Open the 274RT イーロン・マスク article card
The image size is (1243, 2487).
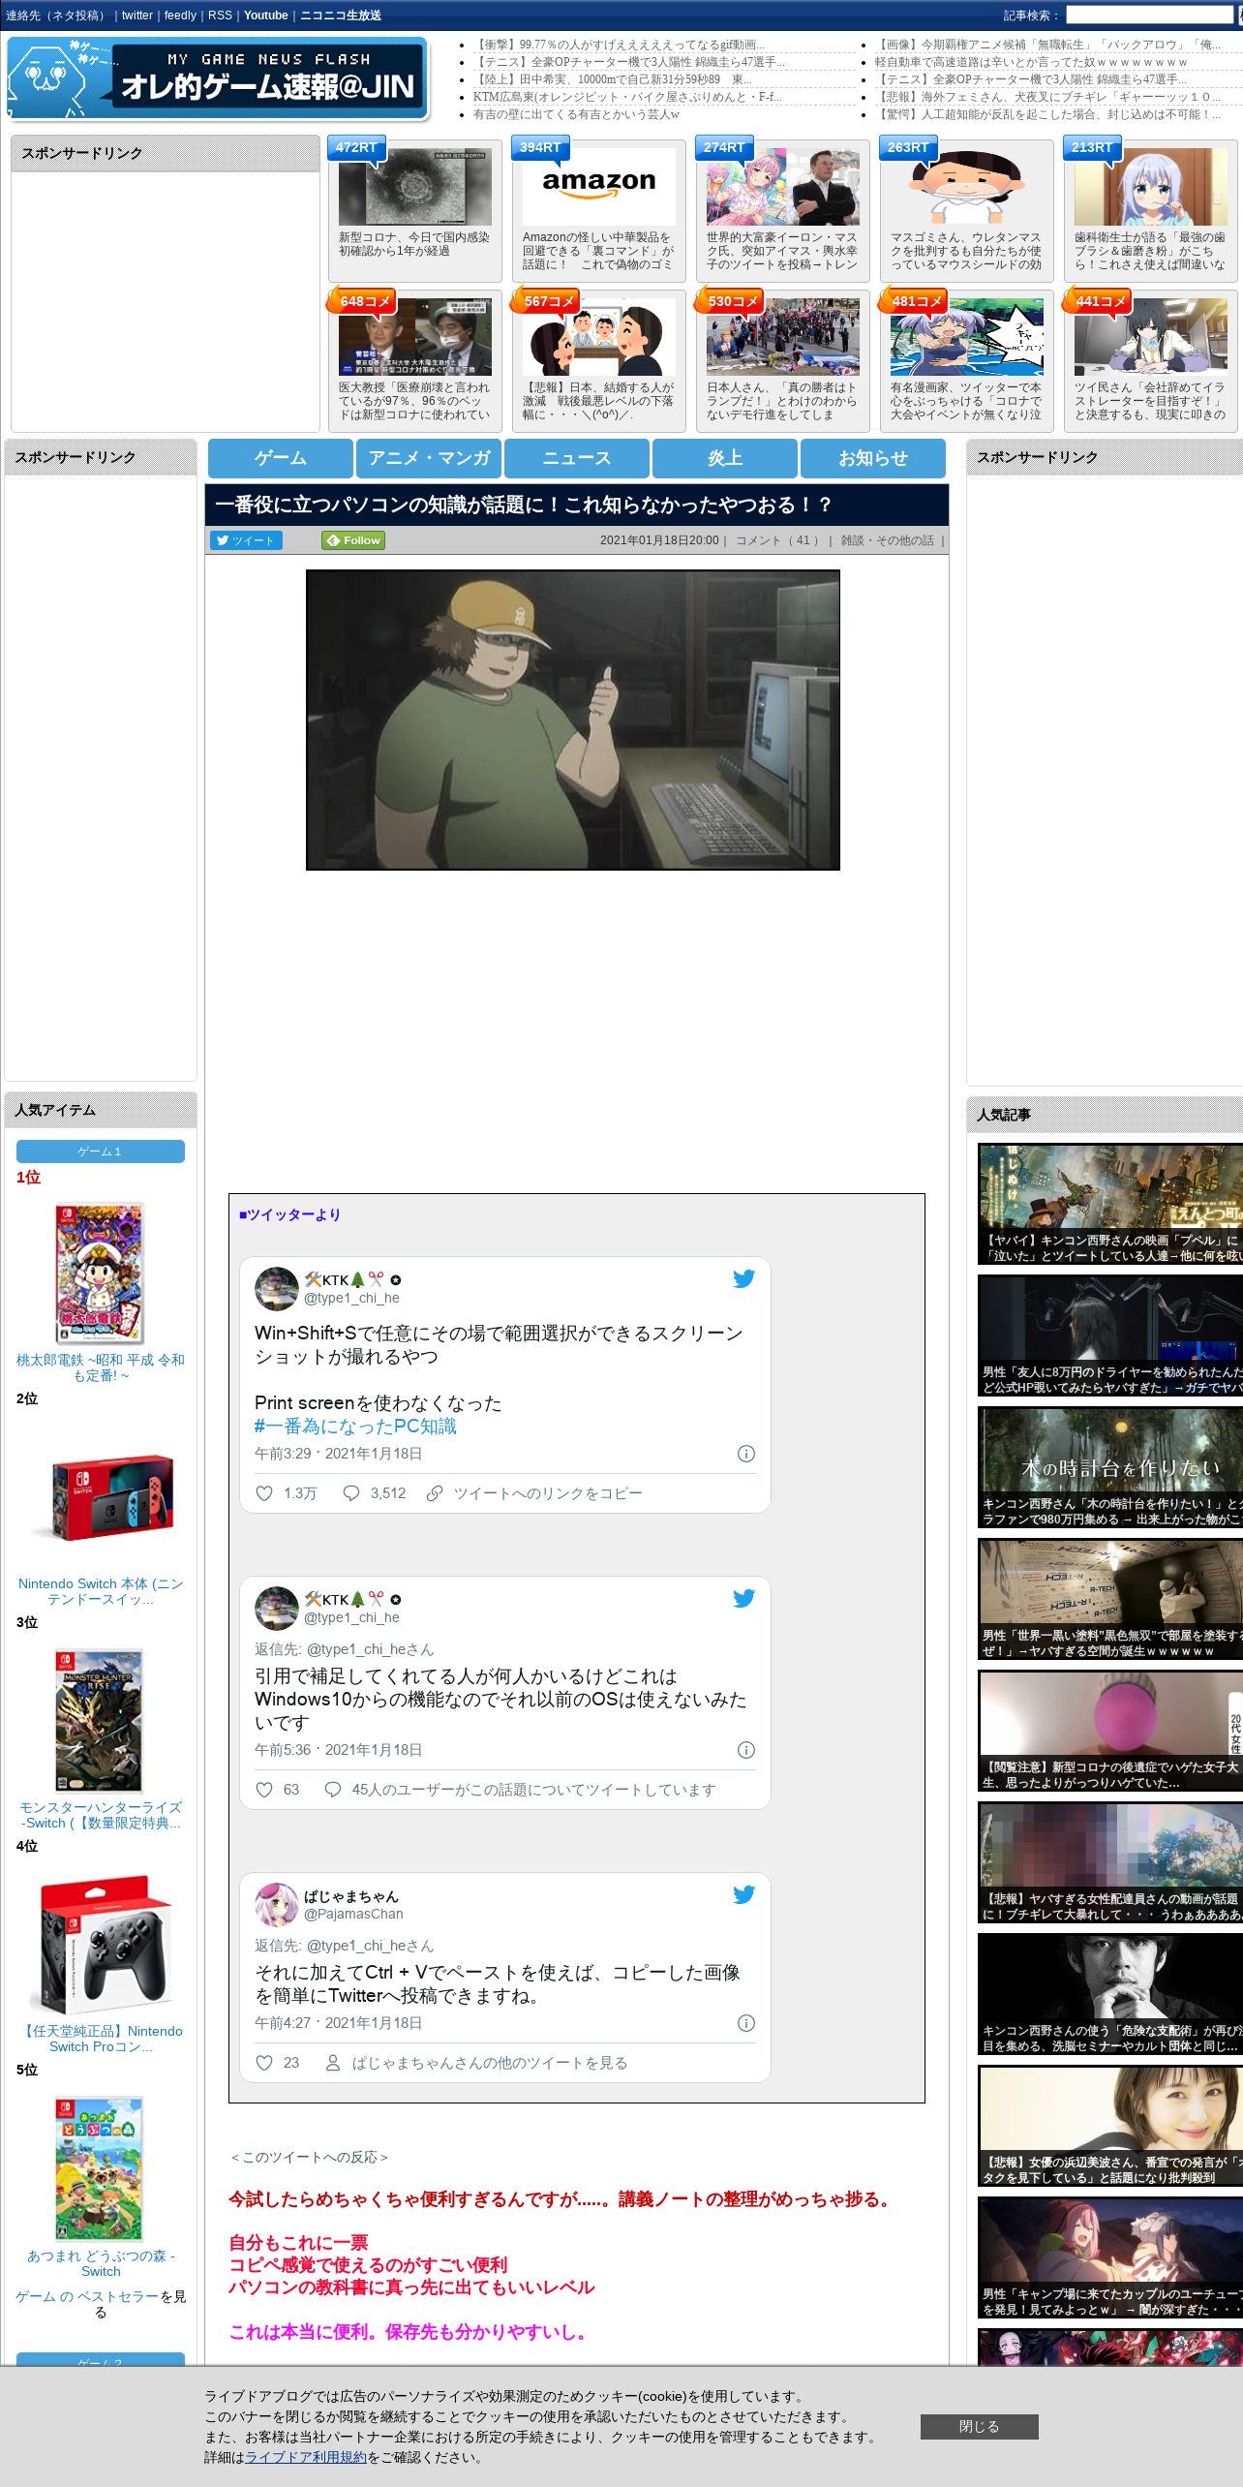[783, 210]
